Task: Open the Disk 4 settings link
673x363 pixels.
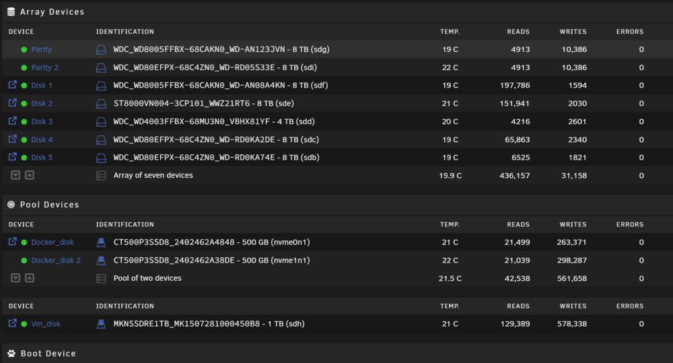Action: (x=42, y=139)
